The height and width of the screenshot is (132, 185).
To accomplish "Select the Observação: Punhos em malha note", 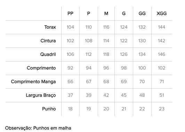I will [x=38, y=128].
